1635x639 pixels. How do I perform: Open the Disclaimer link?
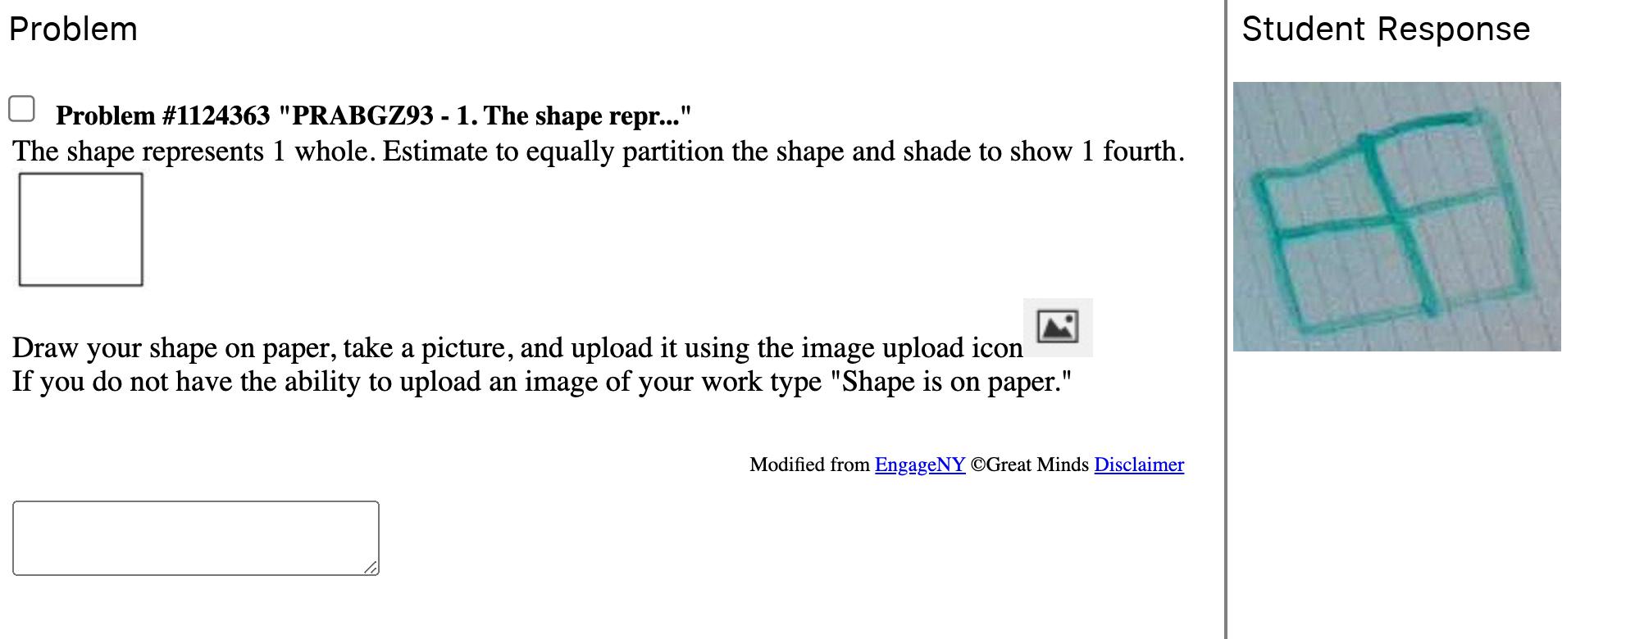1138,465
